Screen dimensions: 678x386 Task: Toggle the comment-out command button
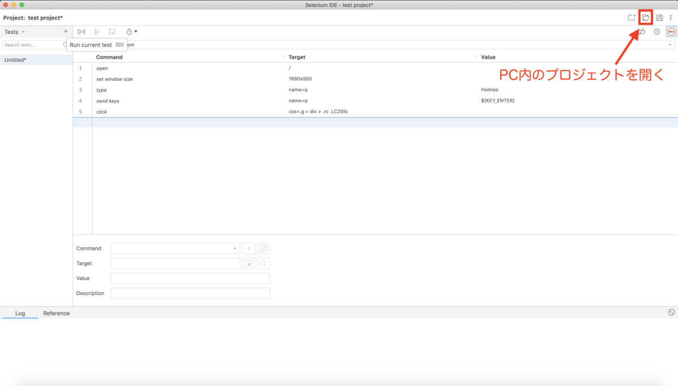pyautogui.click(x=249, y=249)
